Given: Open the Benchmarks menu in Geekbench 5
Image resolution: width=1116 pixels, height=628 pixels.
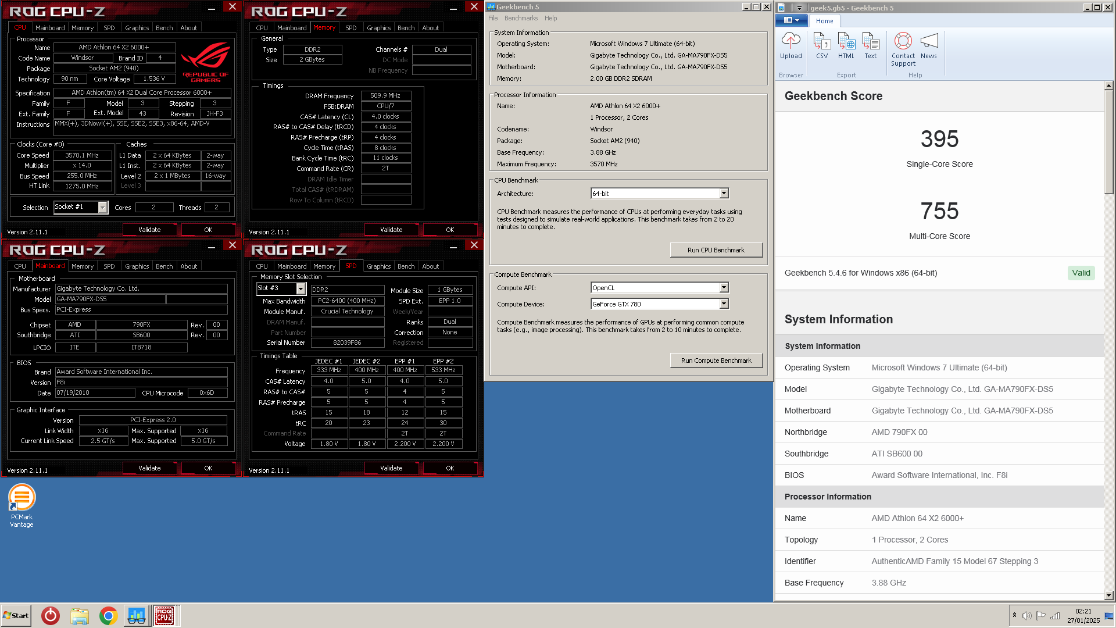Looking at the screenshot, I should pos(521,18).
